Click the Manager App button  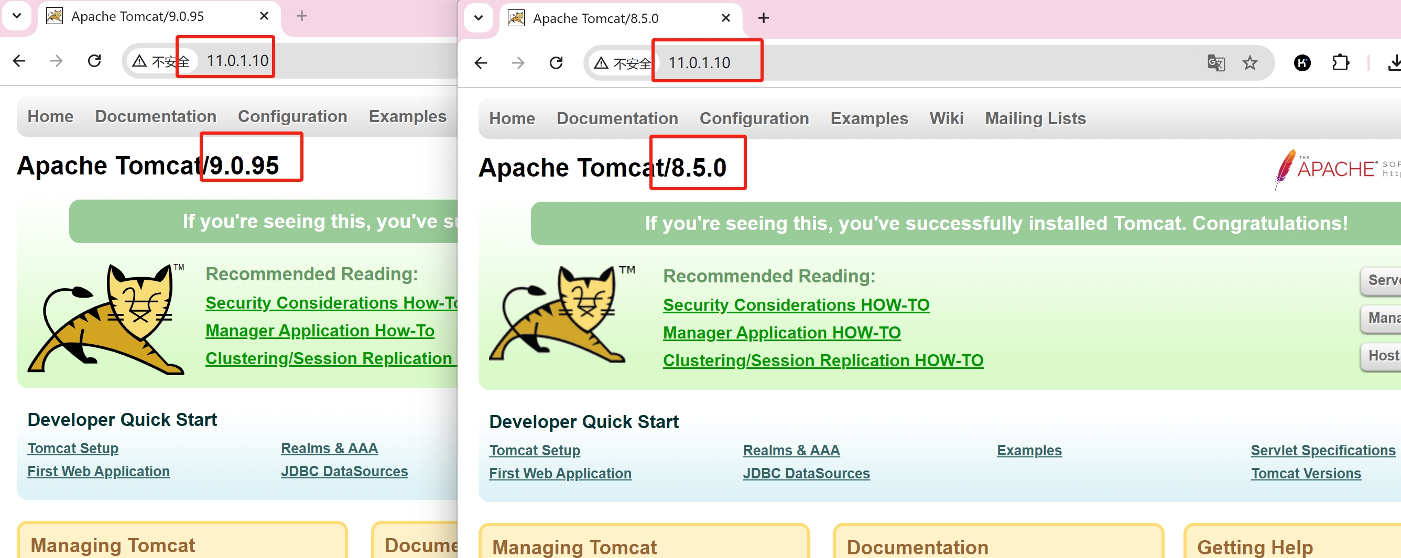[1382, 318]
